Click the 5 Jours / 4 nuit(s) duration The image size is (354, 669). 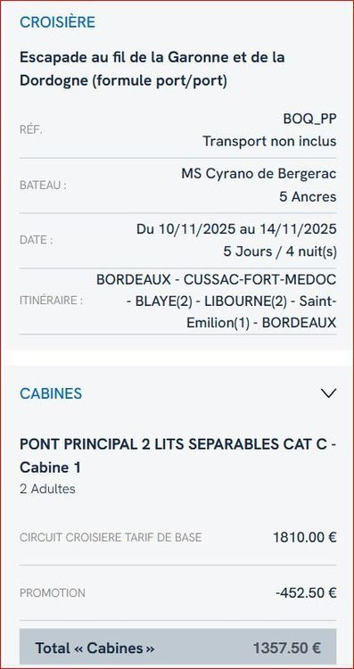pyautogui.click(x=280, y=252)
